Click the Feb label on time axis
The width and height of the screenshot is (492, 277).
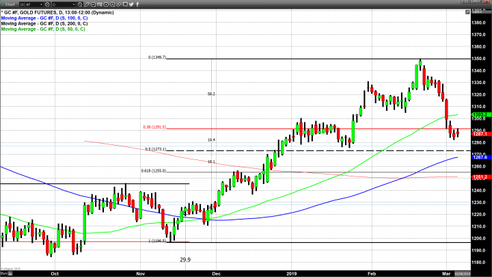(x=372, y=274)
